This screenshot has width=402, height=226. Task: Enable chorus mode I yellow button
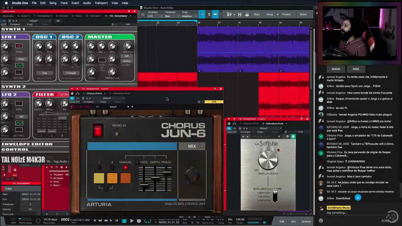pos(99,178)
